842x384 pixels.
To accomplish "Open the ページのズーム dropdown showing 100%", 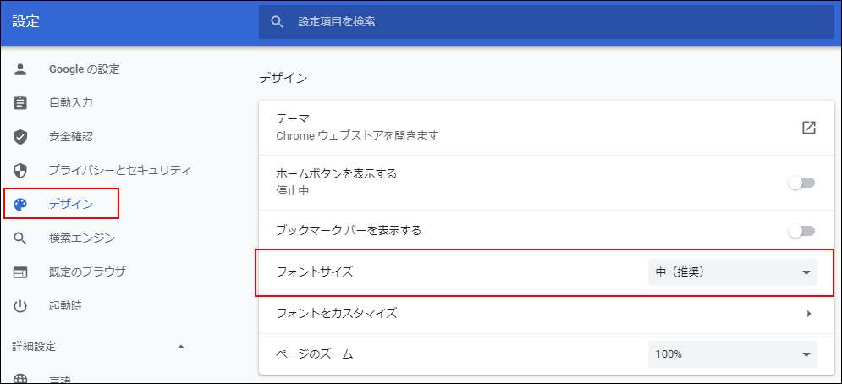I will point(732,354).
